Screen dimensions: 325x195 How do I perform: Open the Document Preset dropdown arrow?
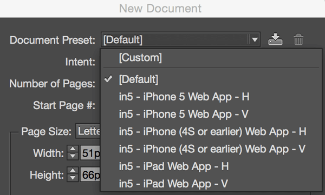click(255, 39)
